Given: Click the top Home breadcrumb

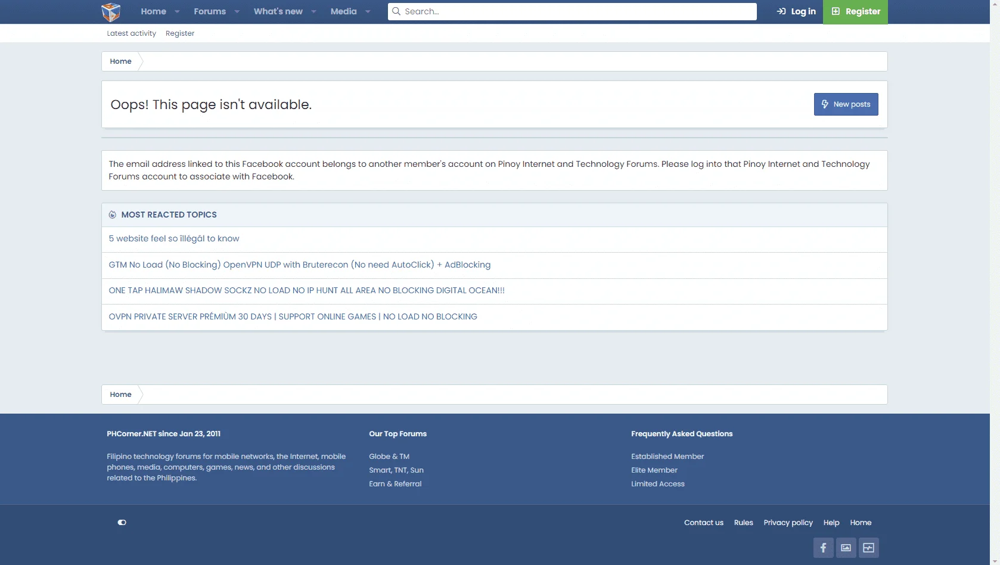Looking at the screenshot, I should 120,61.
